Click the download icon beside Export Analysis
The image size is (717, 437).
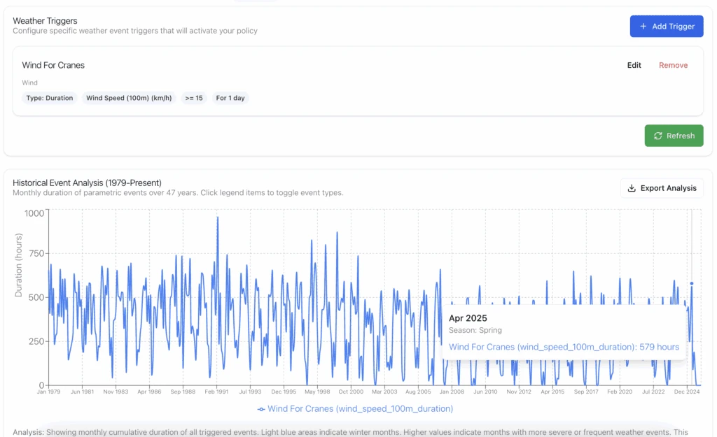[x=630, y=187]
